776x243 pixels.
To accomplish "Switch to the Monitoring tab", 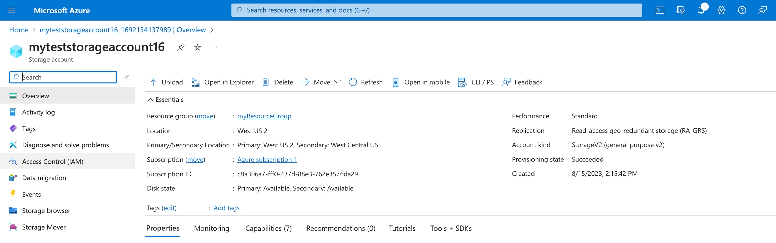I will tap(212, 228).
